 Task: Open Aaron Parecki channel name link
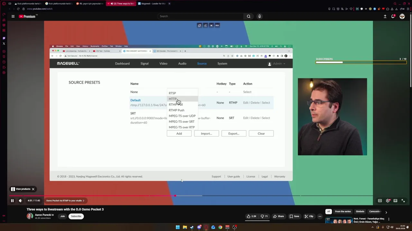tap(43, 215)
